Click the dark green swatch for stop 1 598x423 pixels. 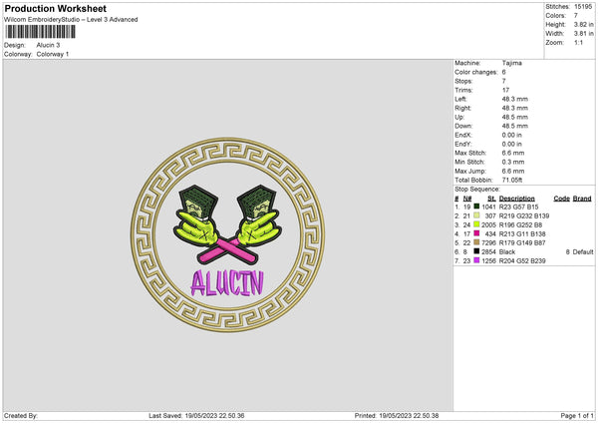point(476,207)
